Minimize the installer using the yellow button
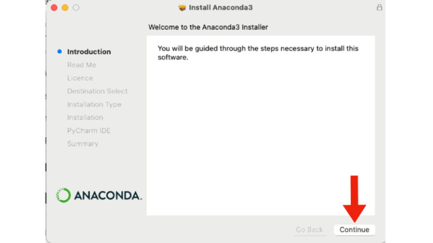The width and height of the screenshot is (433, 243). tap(65, 8)
